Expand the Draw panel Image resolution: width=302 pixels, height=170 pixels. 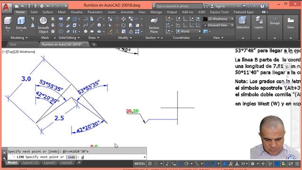point(94,38)
